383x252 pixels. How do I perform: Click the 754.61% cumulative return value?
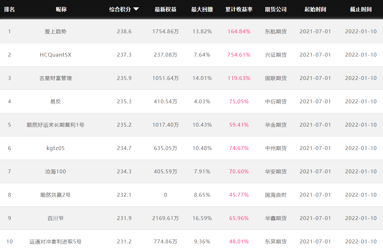coord(239,55)
